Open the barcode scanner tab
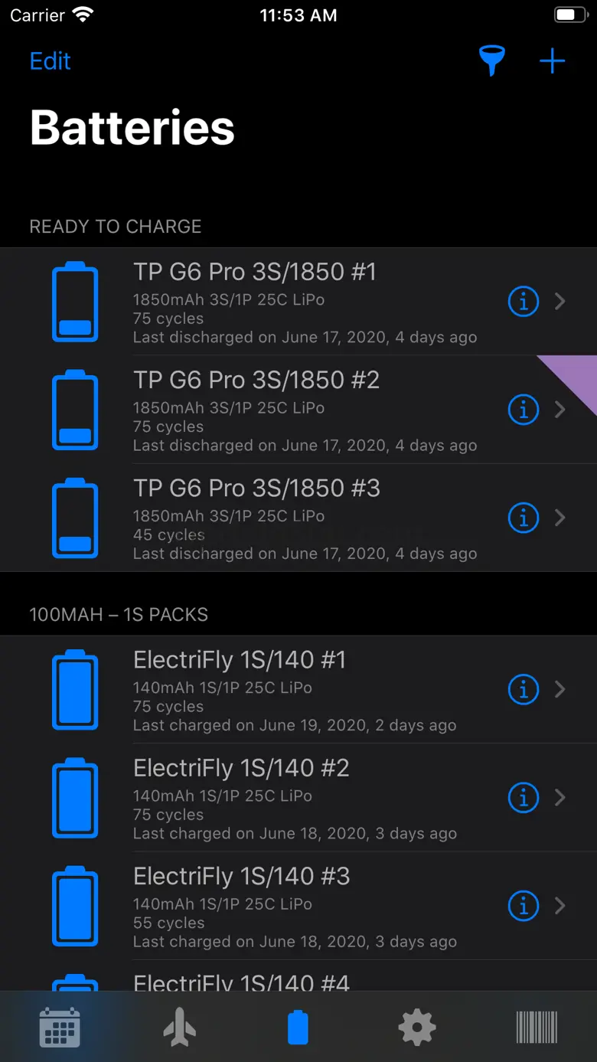This screenshot has width=597, height=1062. pyautogui.click(x=537, y=1027)
